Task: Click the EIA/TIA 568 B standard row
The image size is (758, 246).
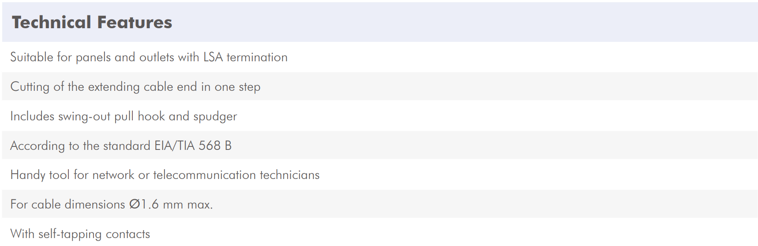Action: pyautogui.click(x=380, y=145)
